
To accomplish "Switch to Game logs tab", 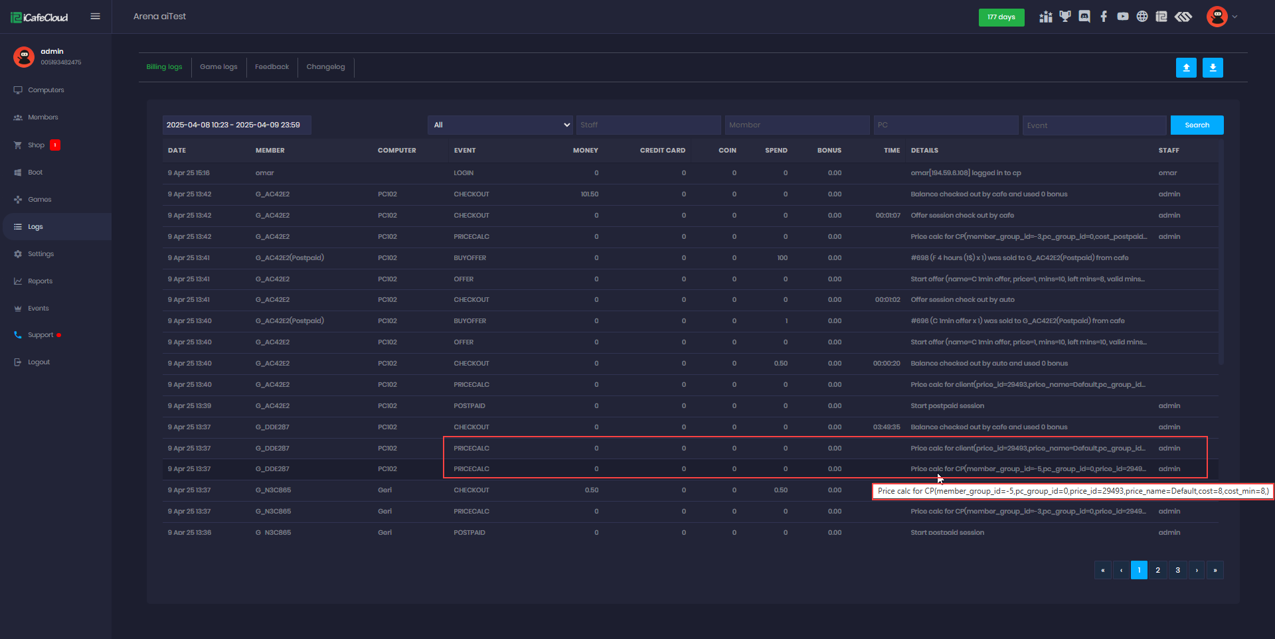I will (x=218, y=67).
